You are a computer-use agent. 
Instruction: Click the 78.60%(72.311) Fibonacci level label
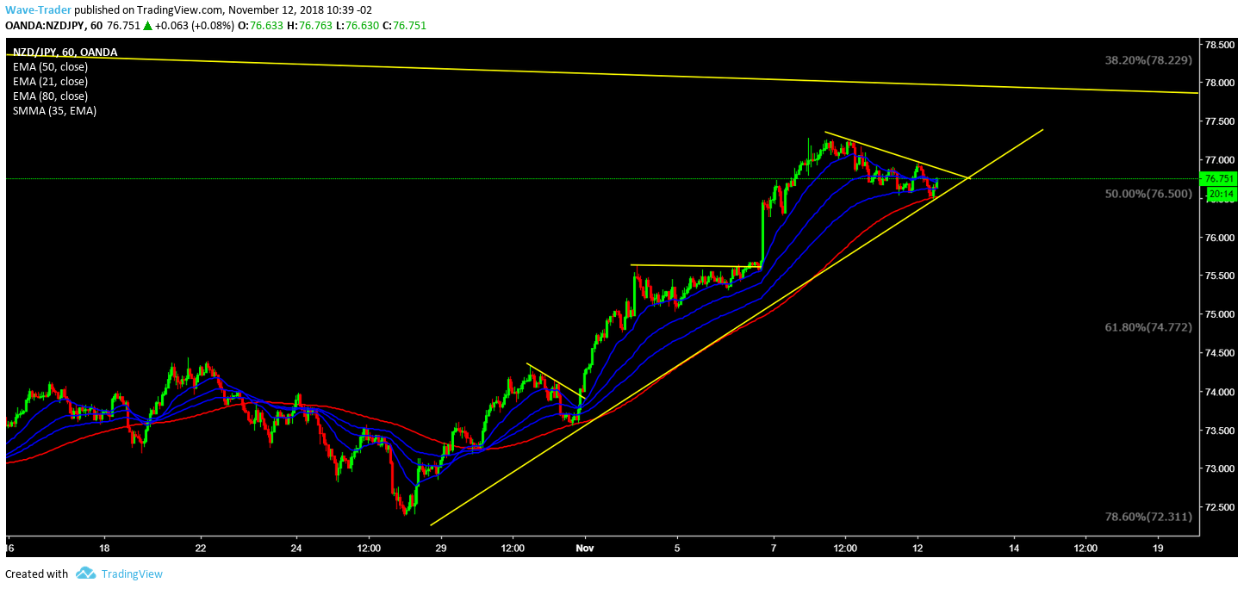1148,517
